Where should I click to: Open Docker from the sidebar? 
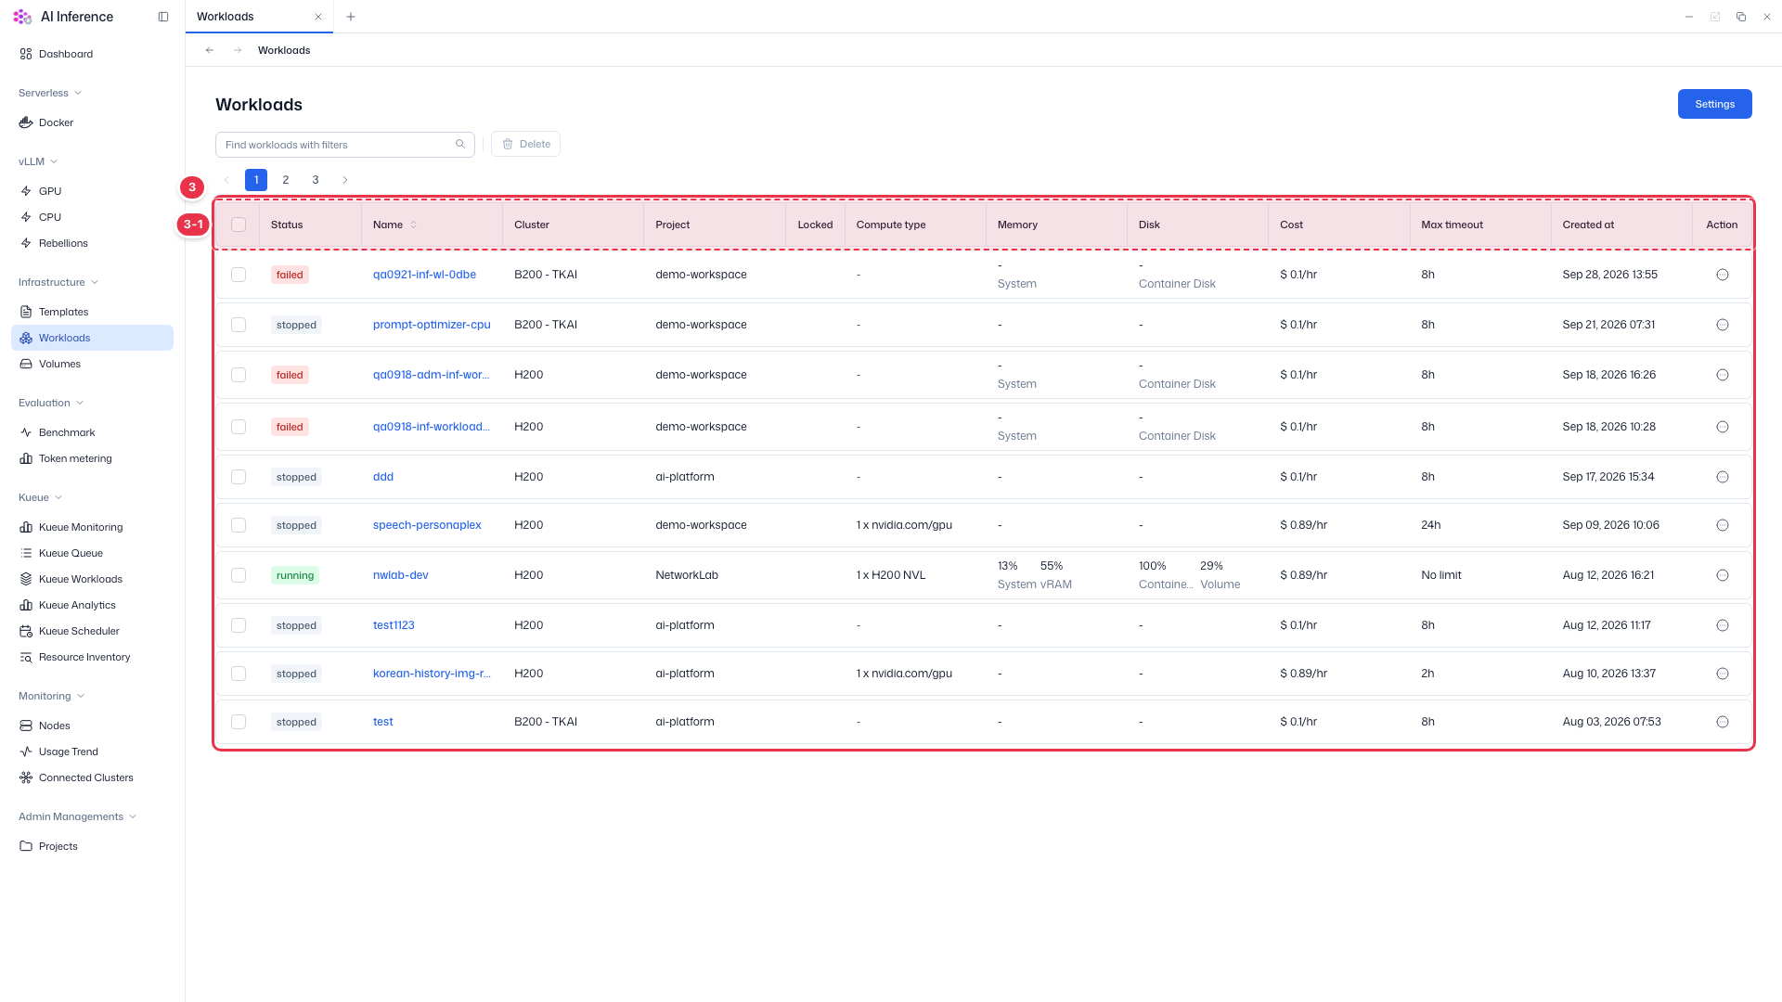pyautogui.click(x=56, y=122)
